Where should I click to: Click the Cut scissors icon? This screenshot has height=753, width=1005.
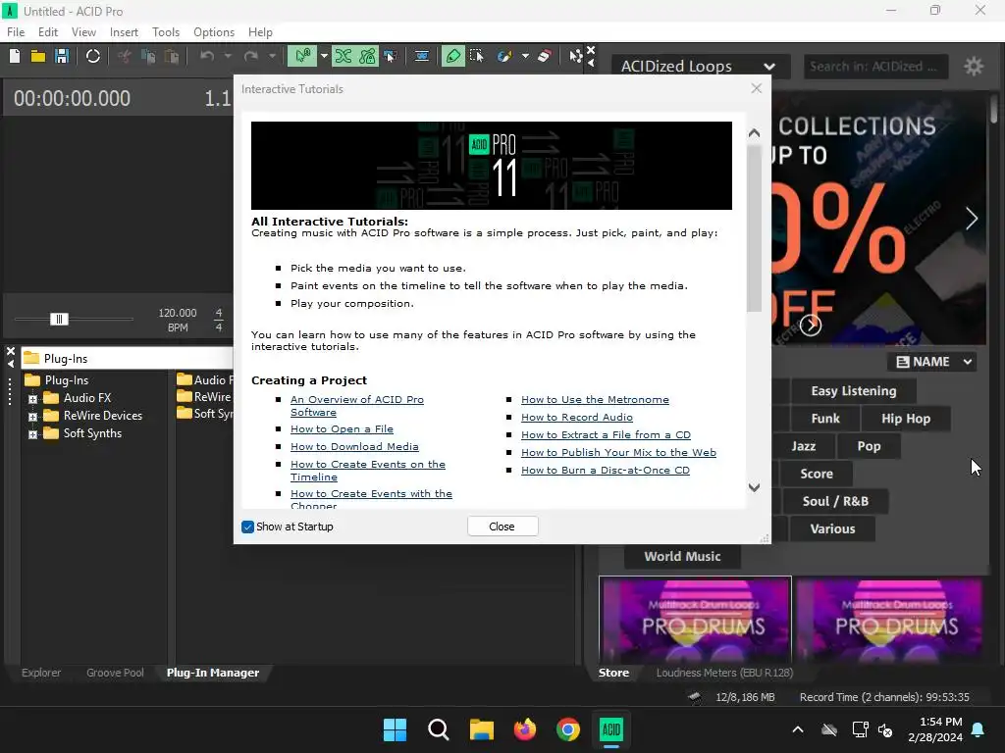tap(125, 56)
